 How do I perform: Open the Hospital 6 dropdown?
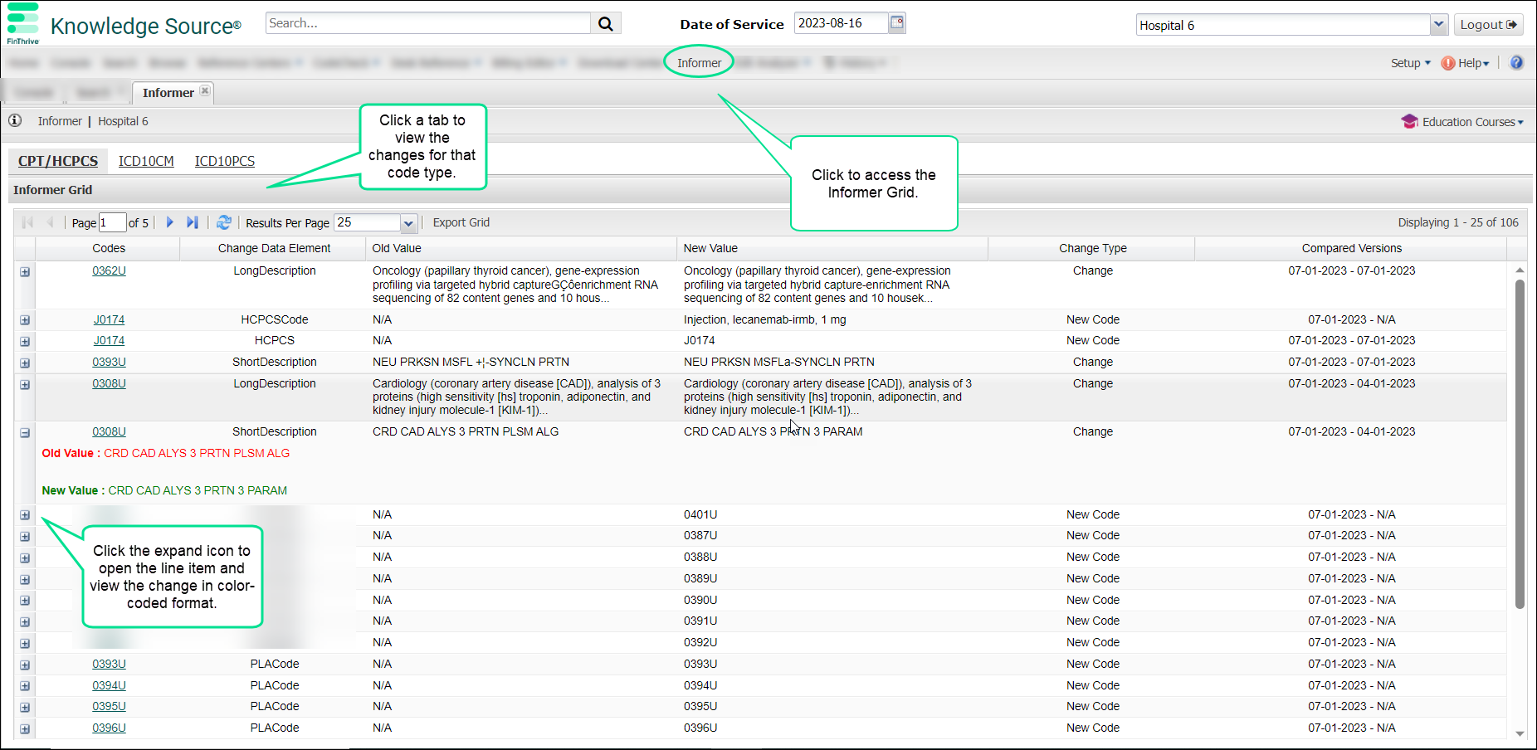(1439, 25)
